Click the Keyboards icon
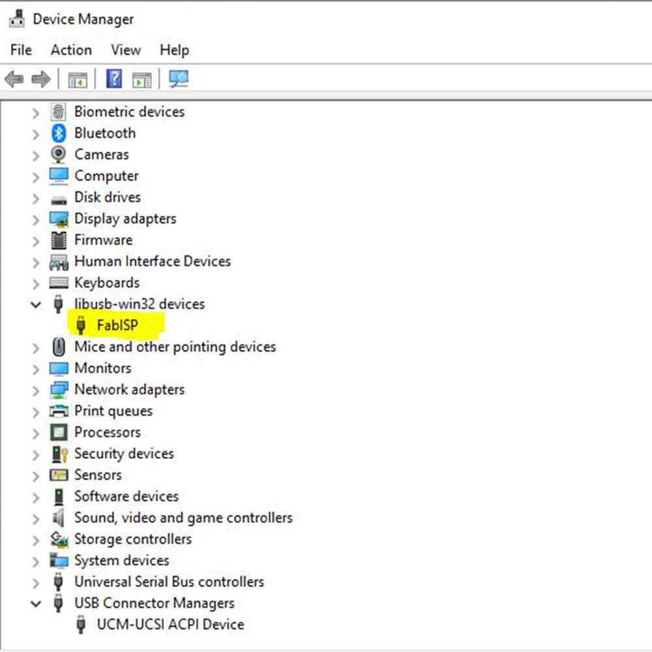 (59, 283)
